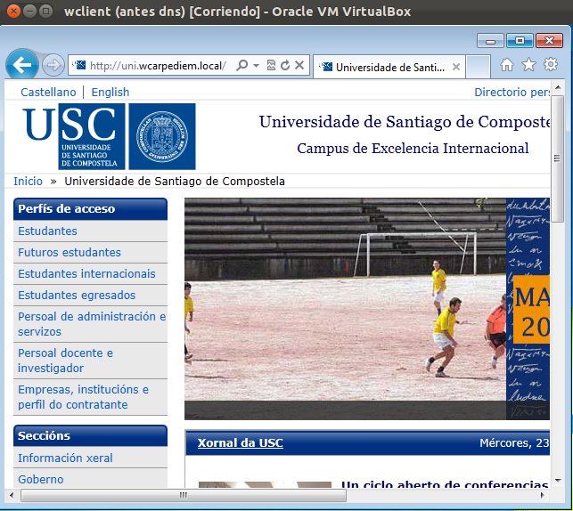Click the USC logo image
This screenshot has width=573, height=511.
[x=74, y=136]
